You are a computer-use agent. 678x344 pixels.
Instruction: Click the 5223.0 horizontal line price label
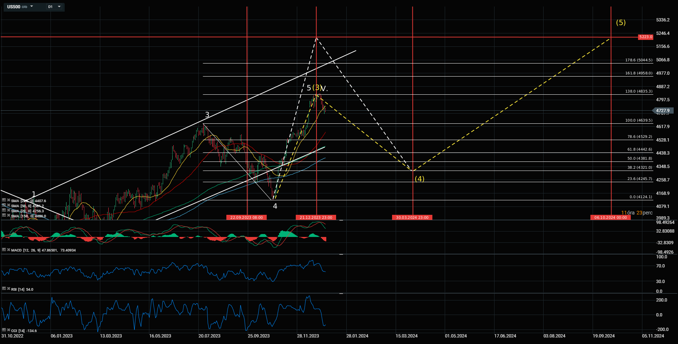point(646,37)
